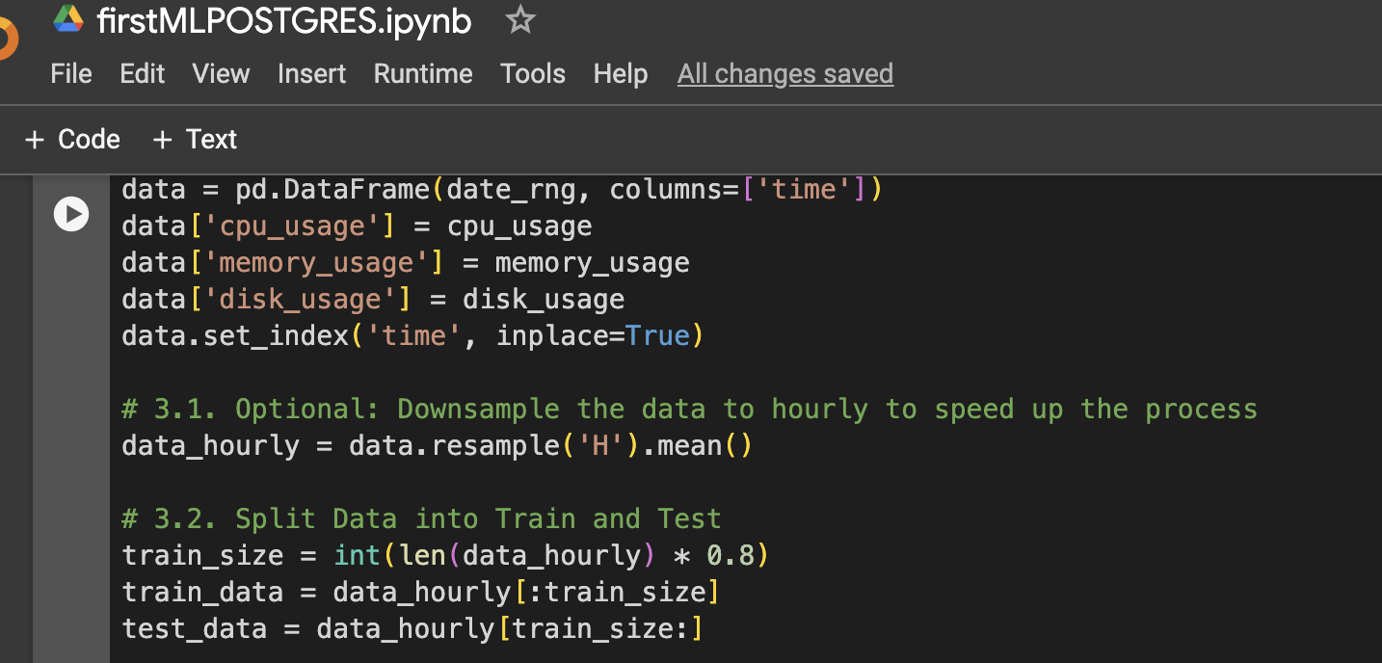Open the Tools menu
Image resolution: width=1382 pixels, height=663 pixels.
pos(532,73)
